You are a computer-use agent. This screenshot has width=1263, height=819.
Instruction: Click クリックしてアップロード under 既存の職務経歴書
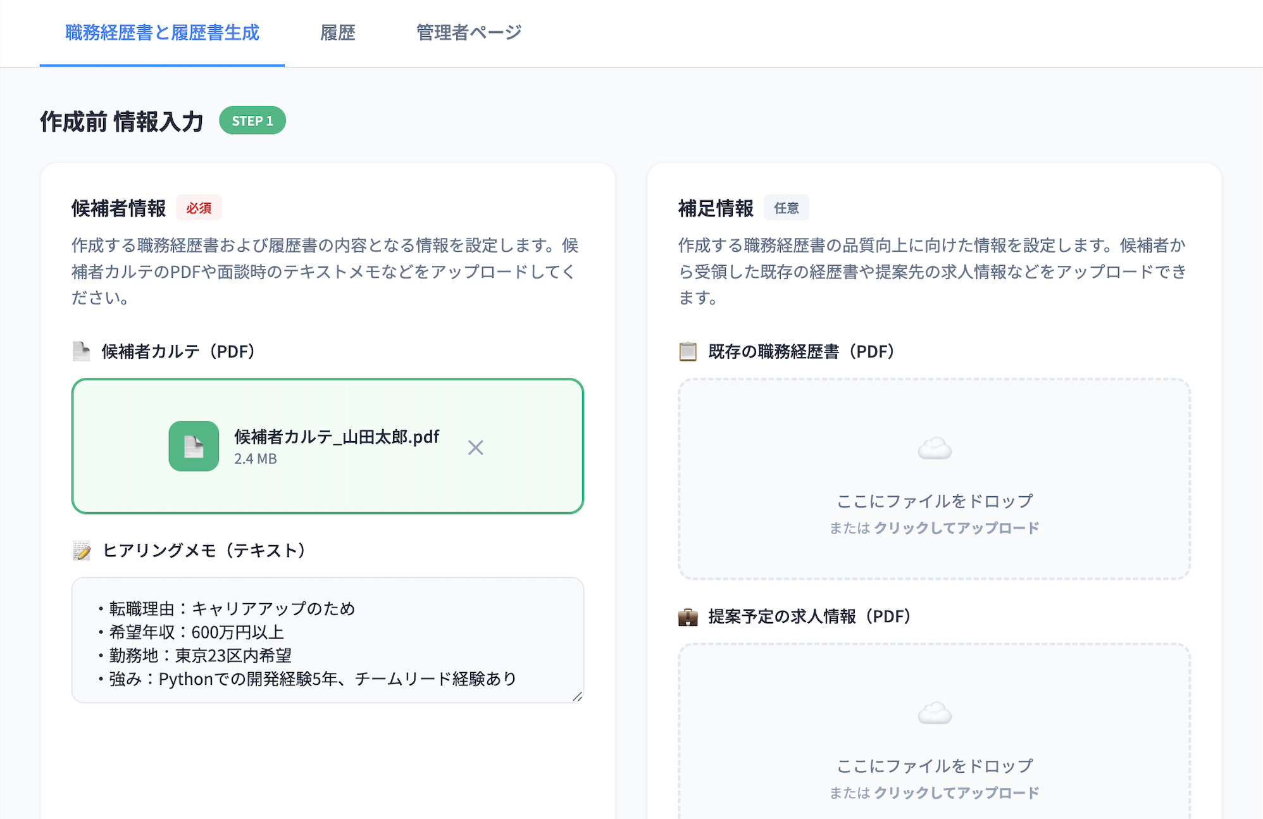click(x=957, y=527)
